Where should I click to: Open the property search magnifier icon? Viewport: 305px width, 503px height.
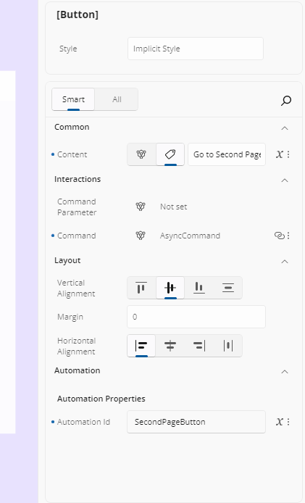(286, 101)
